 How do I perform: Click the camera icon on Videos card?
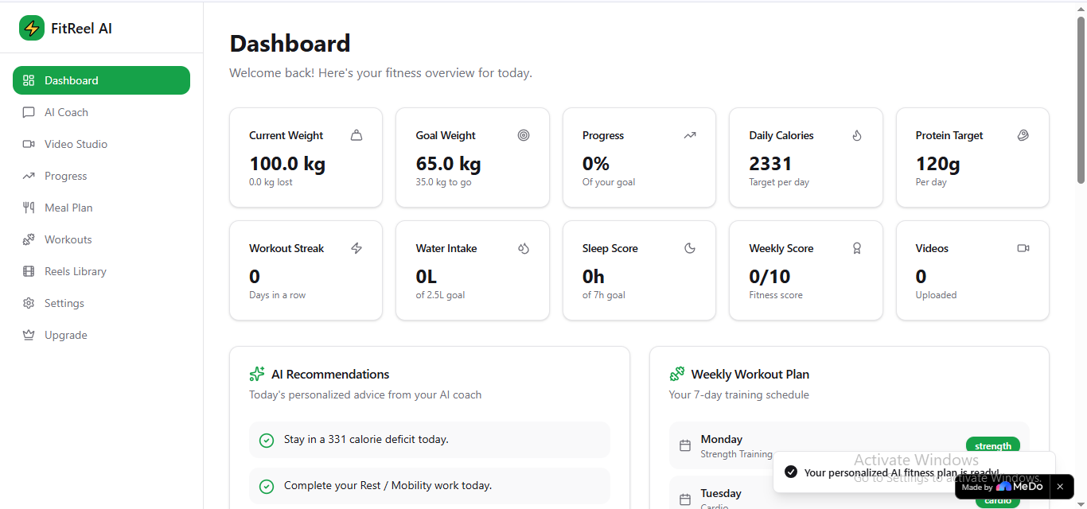1023,248
